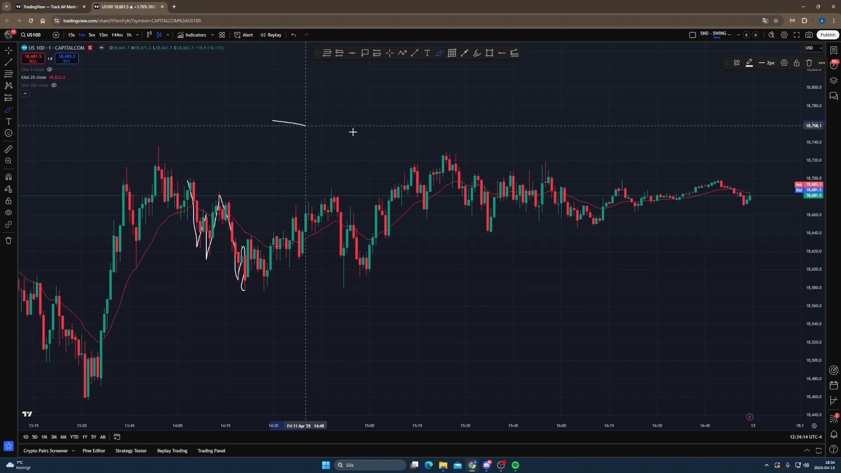The height and width of the screenshot is (473, 841).
Task: Change drawing line color with pencil swatch
Action: 749,63
